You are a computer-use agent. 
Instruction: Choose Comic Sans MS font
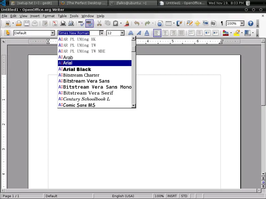95,105
